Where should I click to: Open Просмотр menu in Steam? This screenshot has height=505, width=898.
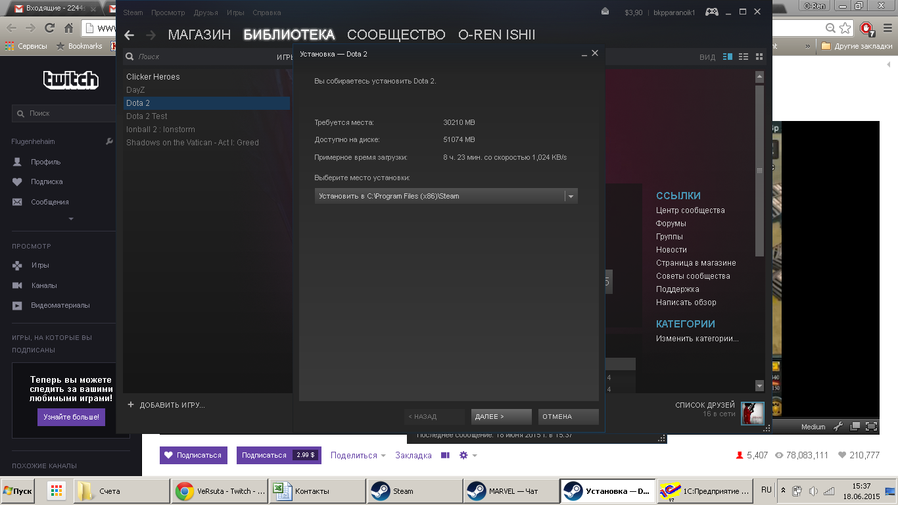[168, 12]
